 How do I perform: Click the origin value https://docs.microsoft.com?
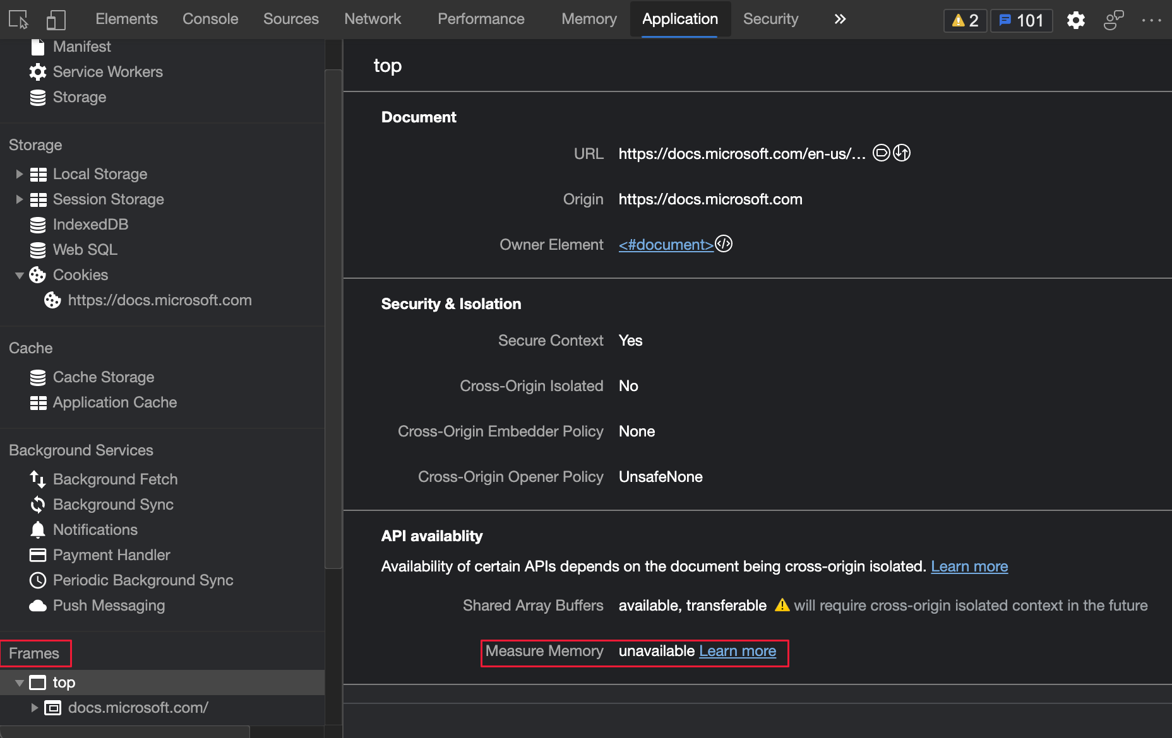(710, 199)
